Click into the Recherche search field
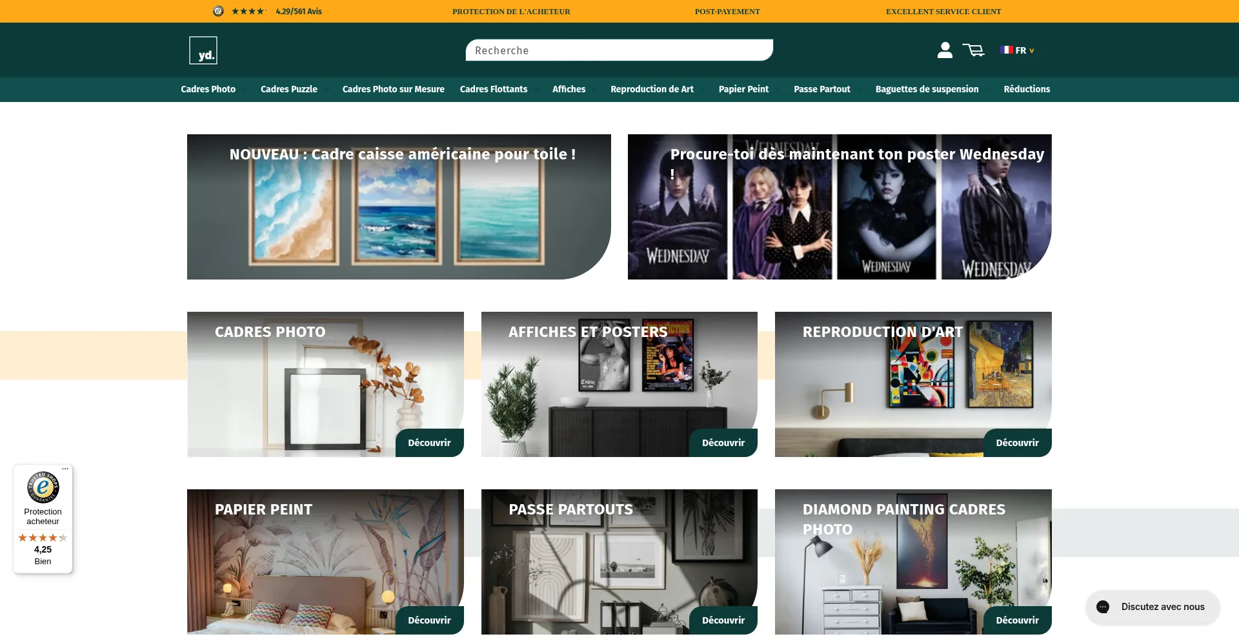1239x641 pixels. coord(619,50)
